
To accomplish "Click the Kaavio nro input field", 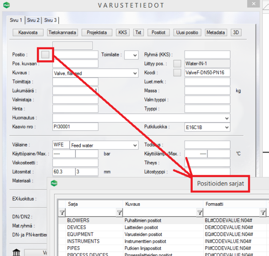I will [x=75, y=127].
